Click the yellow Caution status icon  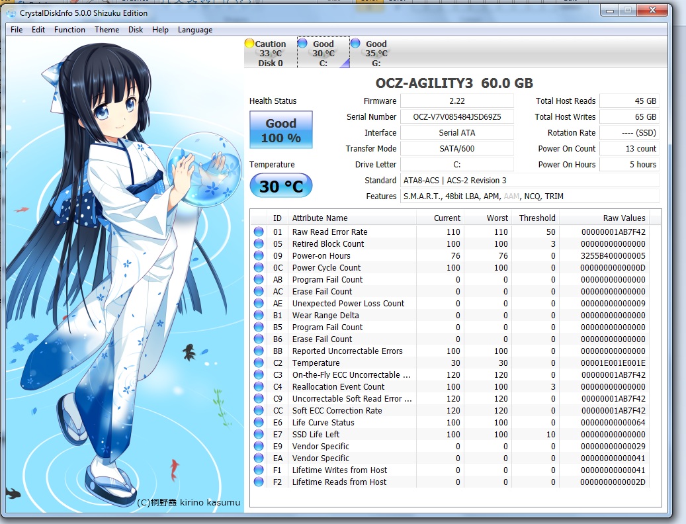point(249,43)
